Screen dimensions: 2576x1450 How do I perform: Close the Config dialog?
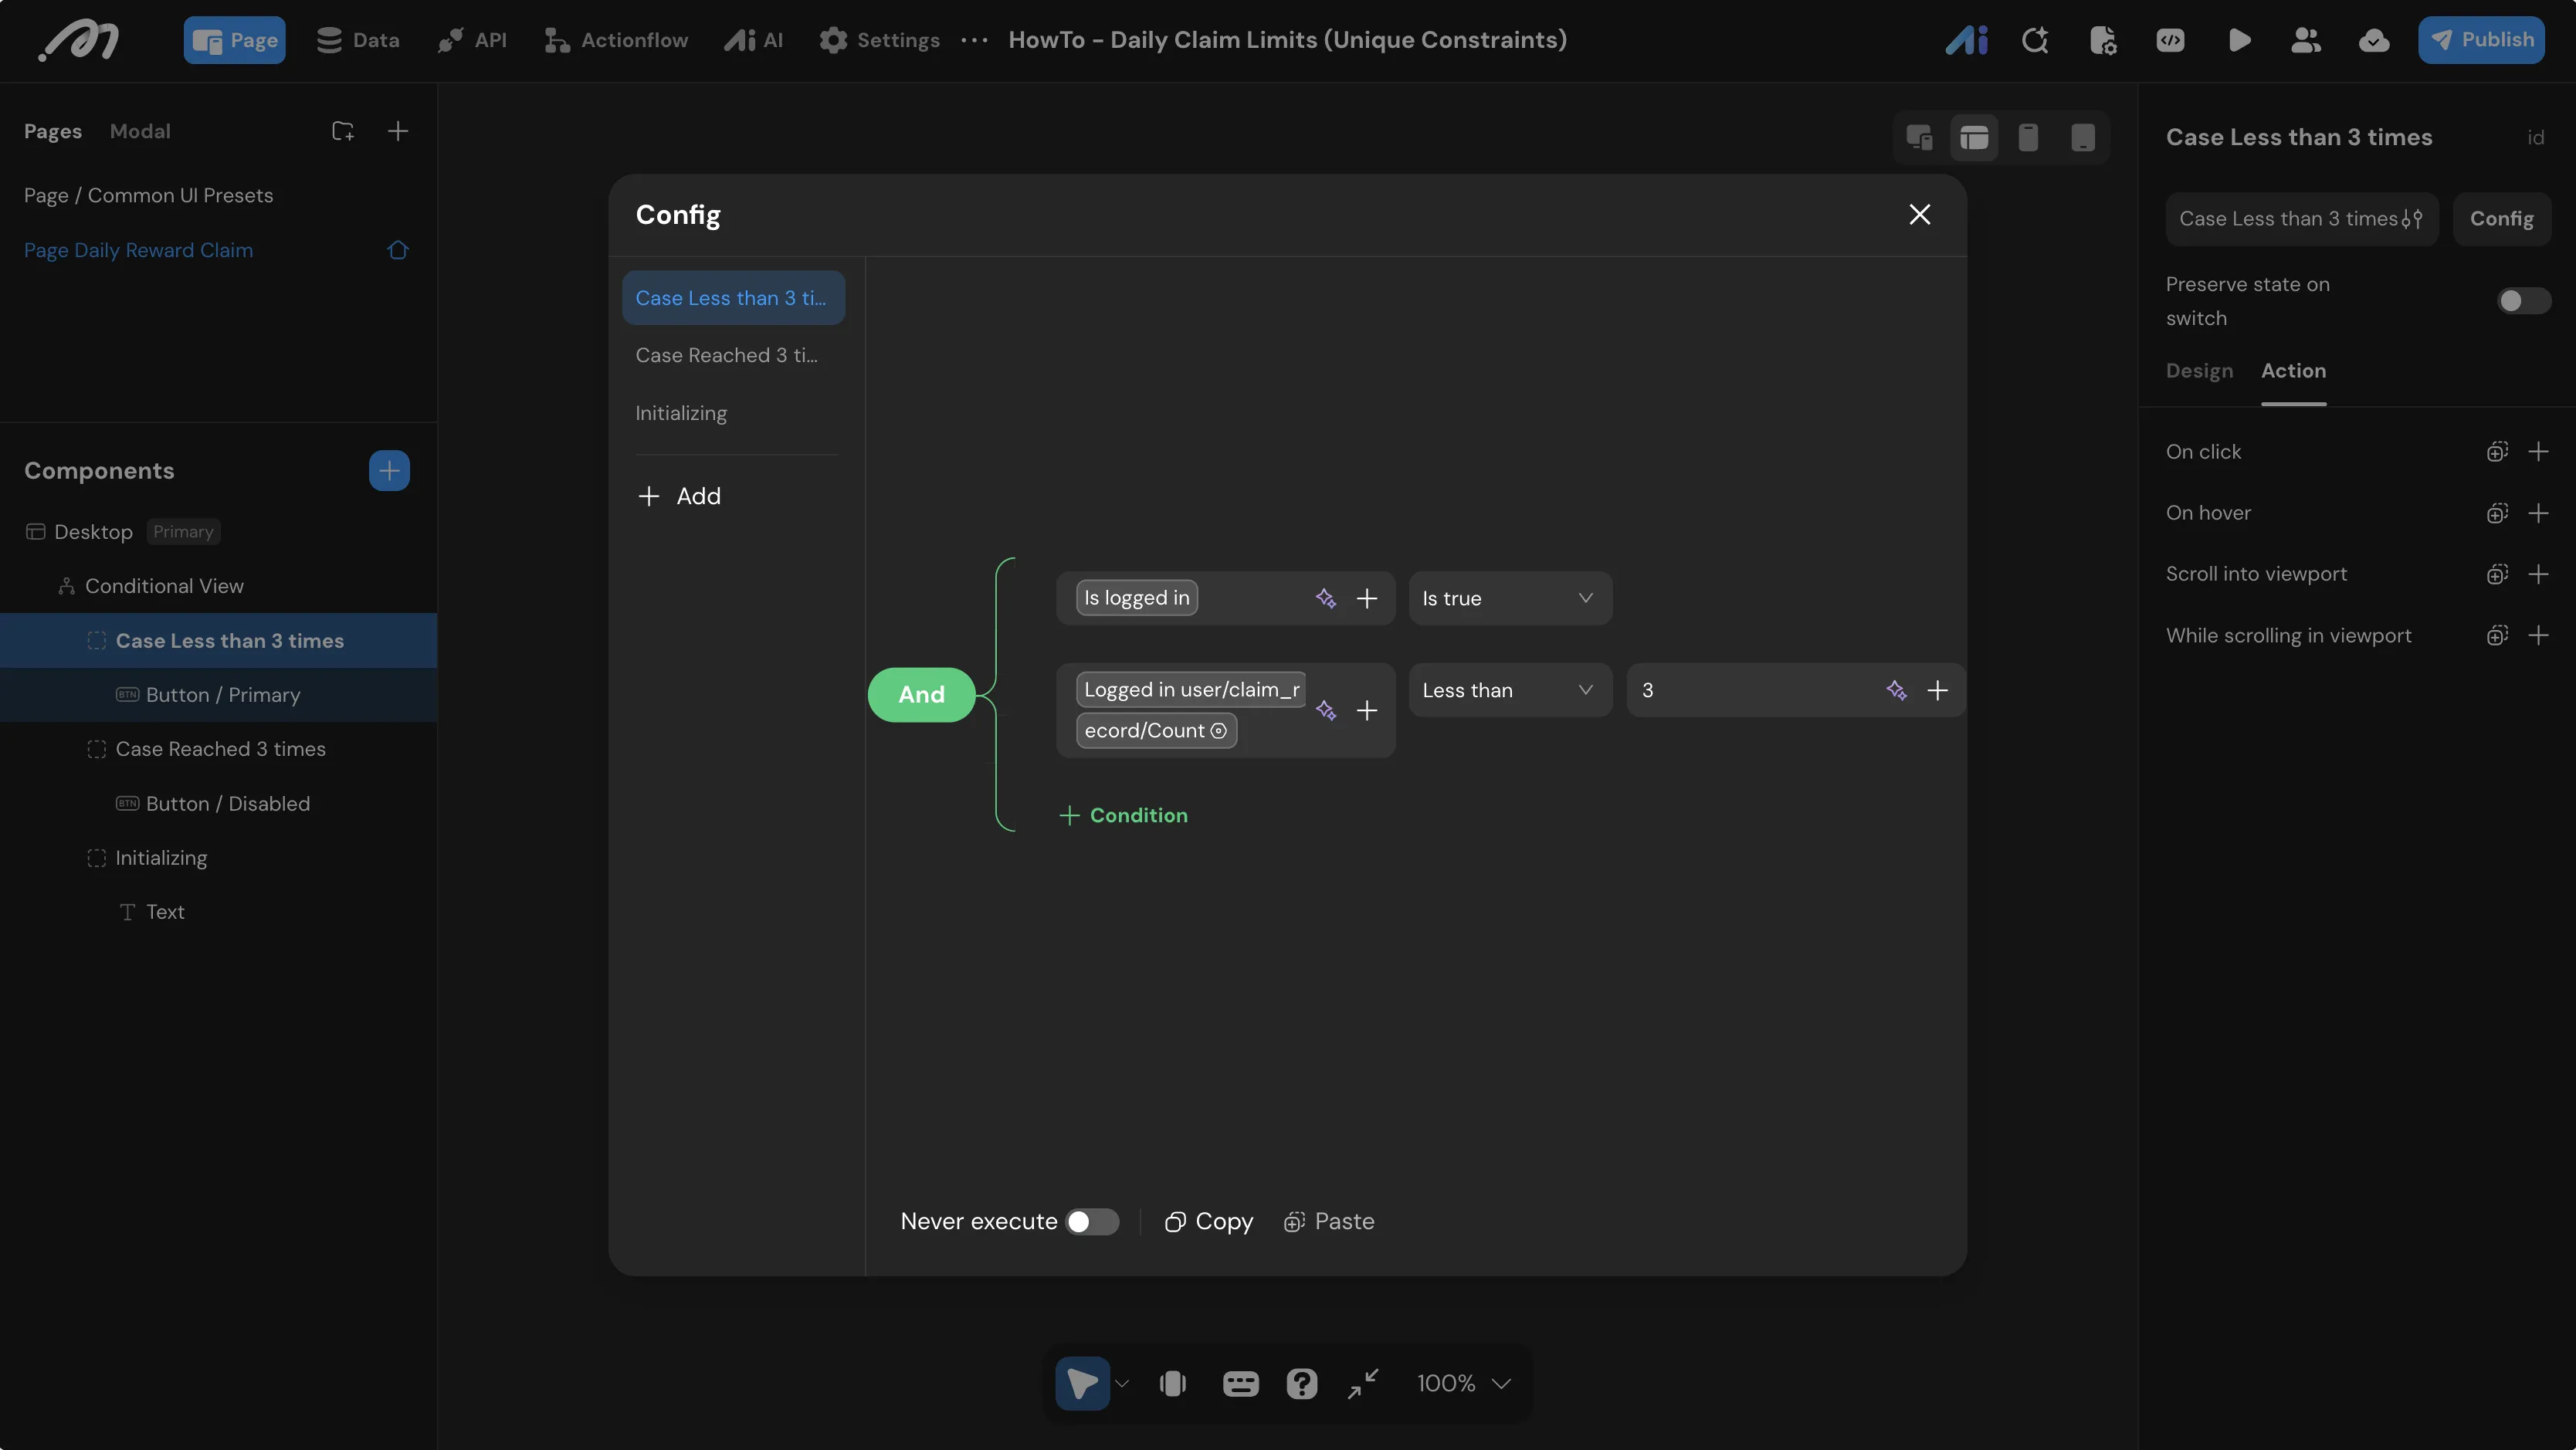click(x=1919, y=215)
